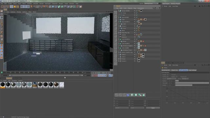Collapse the Cloner.2 tree node
The height and width of the screenshot is (118, 210).
(119, 26)
